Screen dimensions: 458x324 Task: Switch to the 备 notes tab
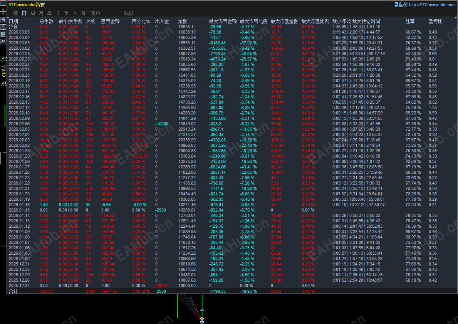84,13
